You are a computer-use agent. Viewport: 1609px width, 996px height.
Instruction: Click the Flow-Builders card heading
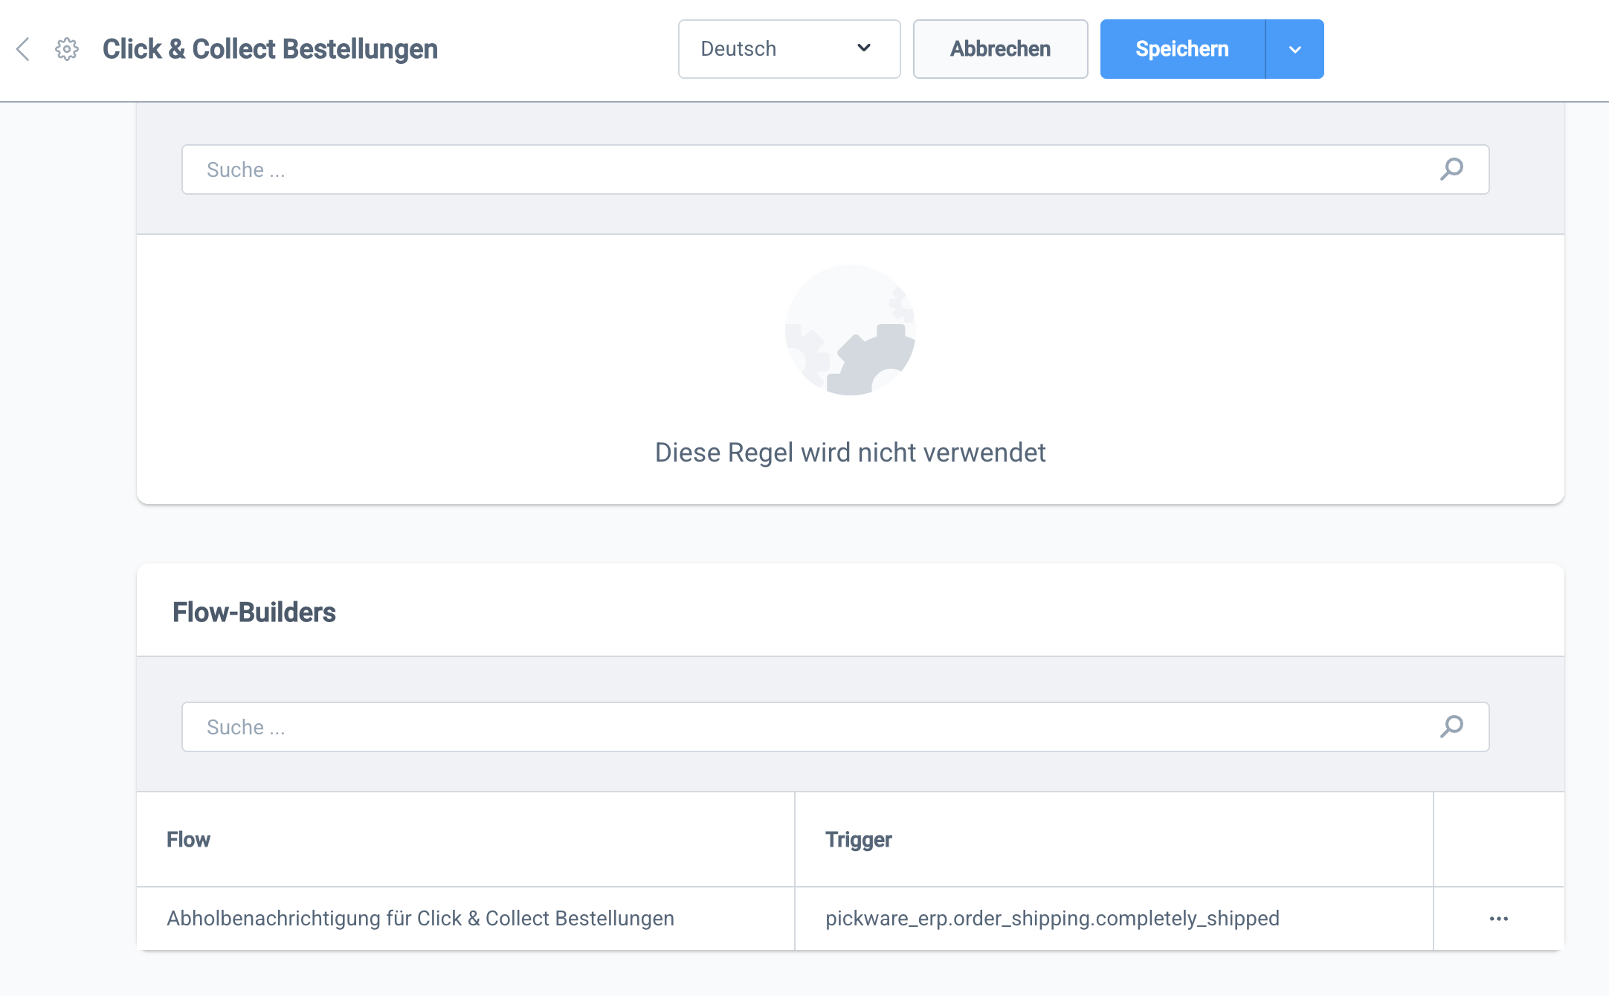254,612
